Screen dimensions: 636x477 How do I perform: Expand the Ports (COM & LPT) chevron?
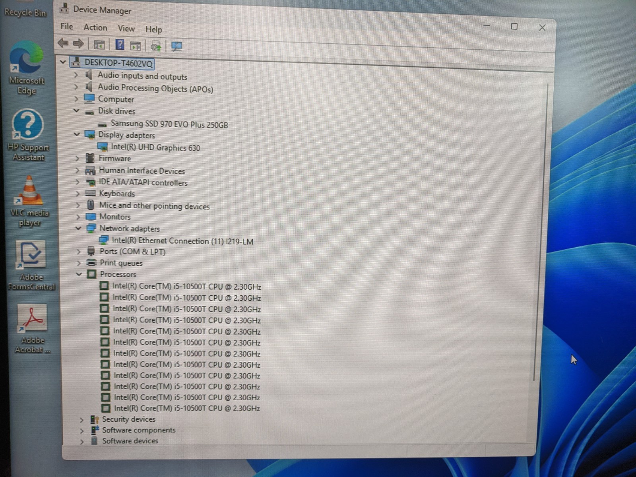click(x=79, y=252)
